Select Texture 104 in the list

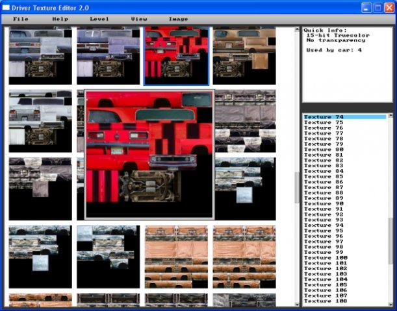tap(345, 279)
